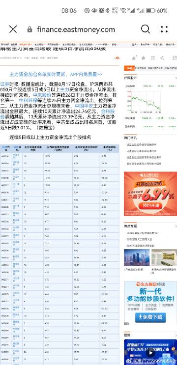Screen dimensions: 177x365
Task: Open the stock name link in the 24.74 row
Action: 17,156
